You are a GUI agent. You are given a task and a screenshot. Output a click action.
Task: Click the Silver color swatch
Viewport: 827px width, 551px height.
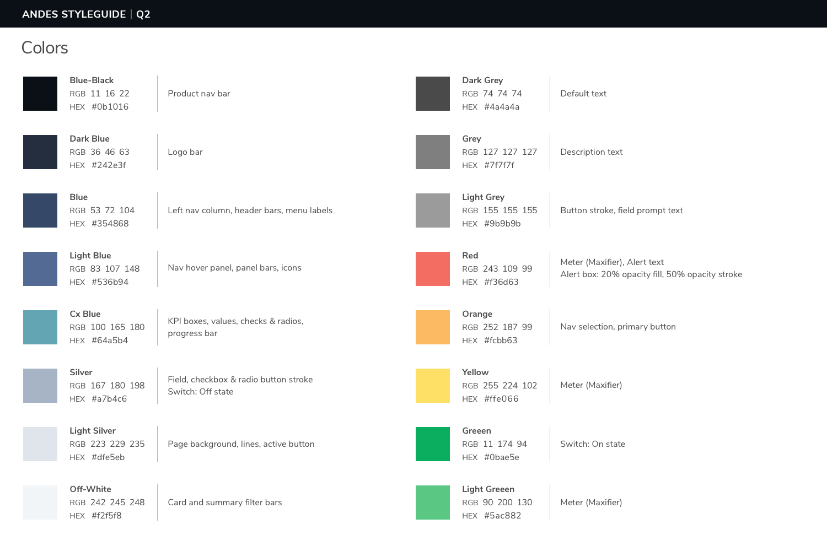coord(40,386)
